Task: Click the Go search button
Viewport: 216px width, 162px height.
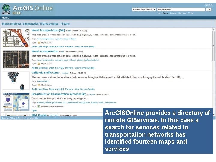Action: tap(209, 10)
